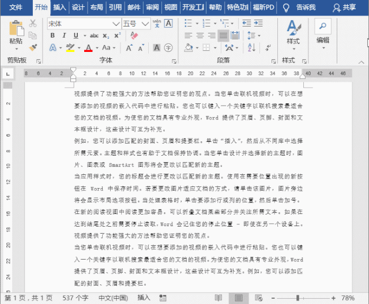Switch to Review tab
Screen dimensions: 369x304
click(x=152, y=7)
